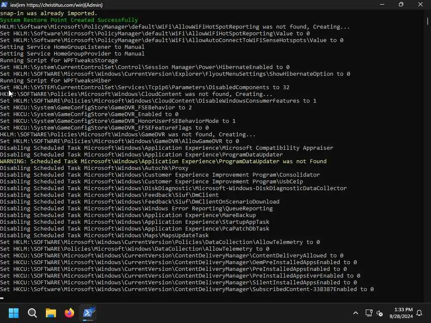Open the network status tray icon
This screenshot has width=431, height=323.
click(369, 313)
